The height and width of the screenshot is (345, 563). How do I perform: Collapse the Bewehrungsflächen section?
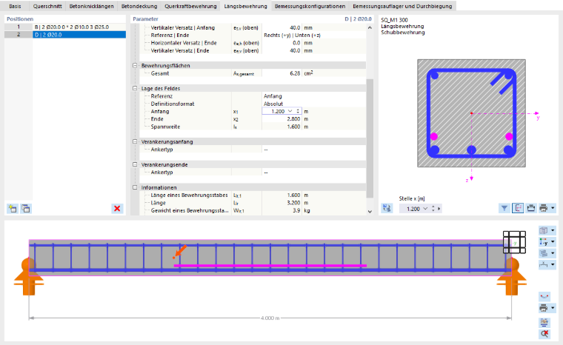coord(135,66)
